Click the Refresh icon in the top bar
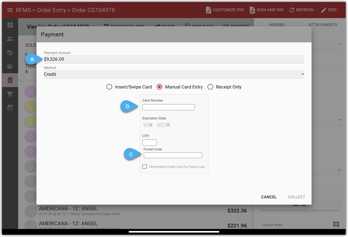This screenshot has width=348, height=237. [x=292, y=9]
